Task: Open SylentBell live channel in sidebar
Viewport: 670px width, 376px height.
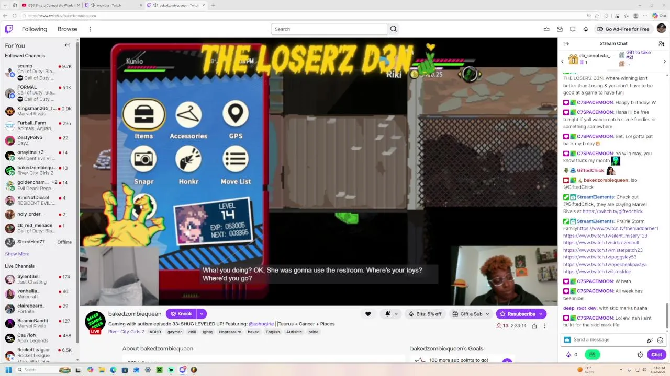Action: pos(39,279)
